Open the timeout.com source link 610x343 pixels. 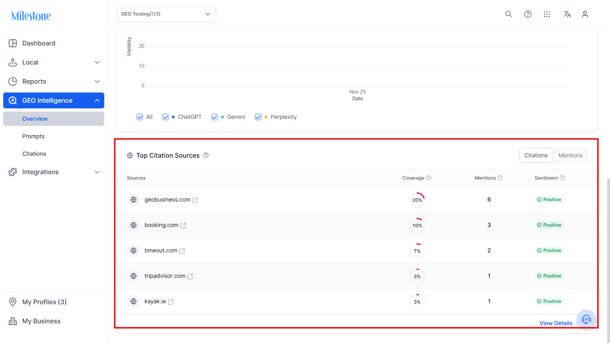(161, 250)
